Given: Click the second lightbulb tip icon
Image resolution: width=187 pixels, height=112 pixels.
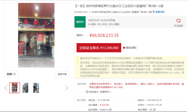Looking at the screenshot, I should tap(78, 63).
